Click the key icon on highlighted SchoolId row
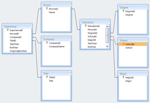Viewport: 150px width, 103px height. pos(123,44)
